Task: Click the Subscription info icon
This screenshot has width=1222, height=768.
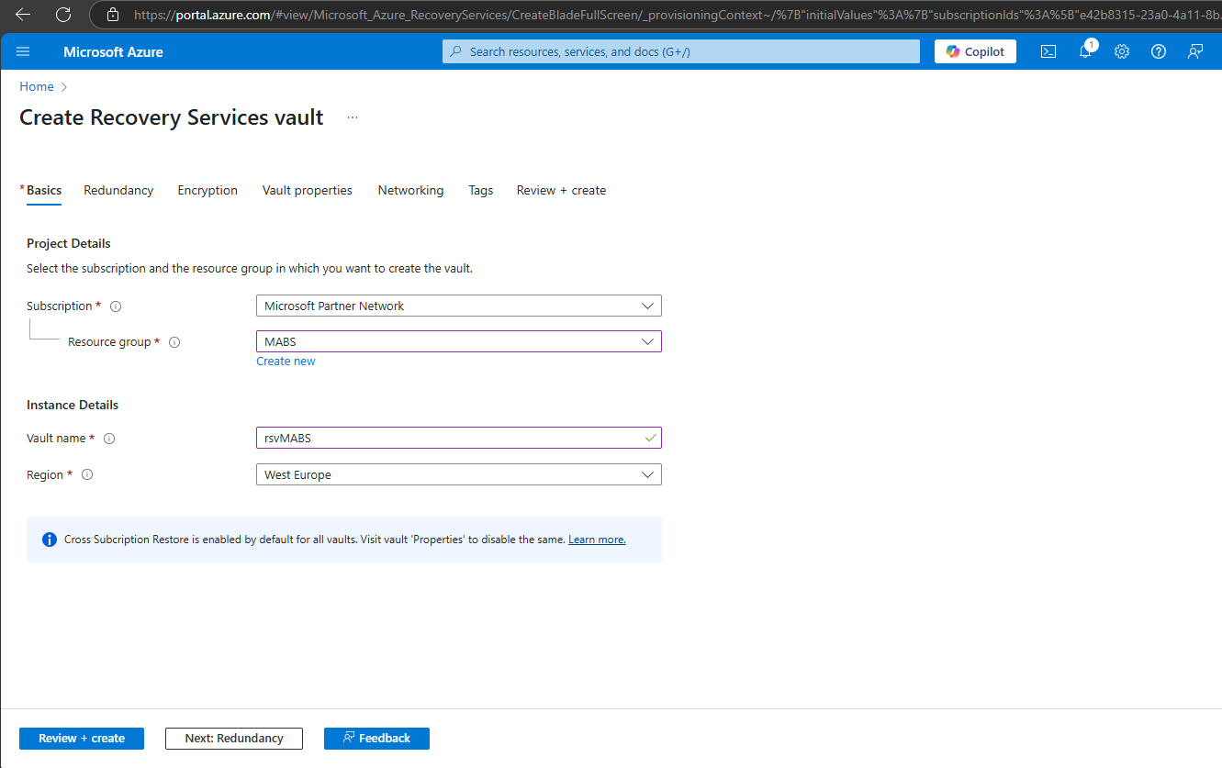Action: [116, 306]
